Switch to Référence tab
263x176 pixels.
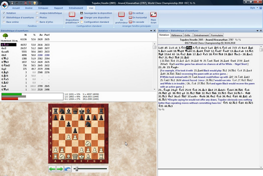point(177,35)
